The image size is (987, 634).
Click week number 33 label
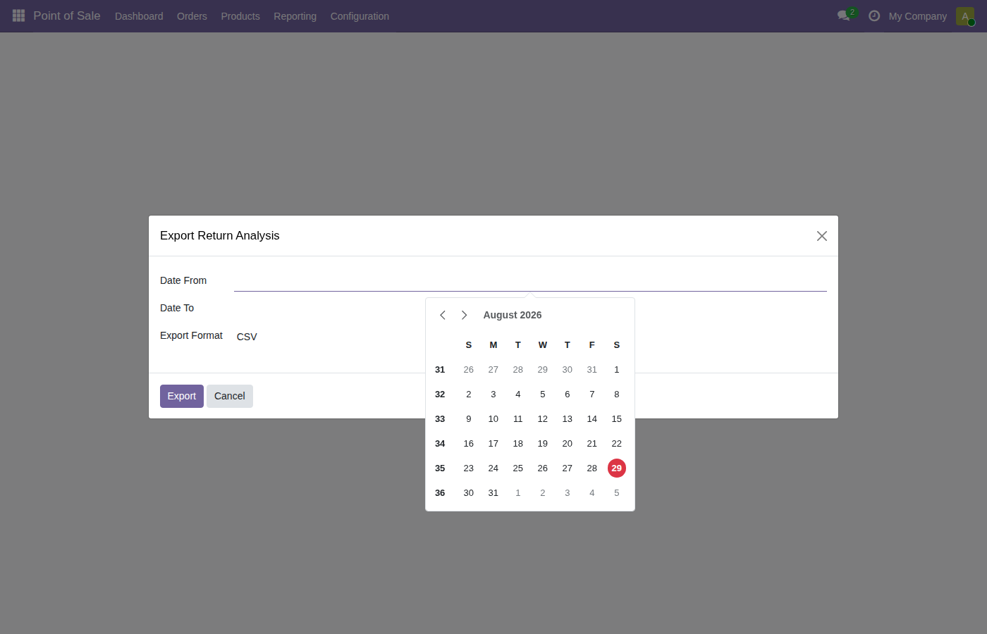point(440,419)
